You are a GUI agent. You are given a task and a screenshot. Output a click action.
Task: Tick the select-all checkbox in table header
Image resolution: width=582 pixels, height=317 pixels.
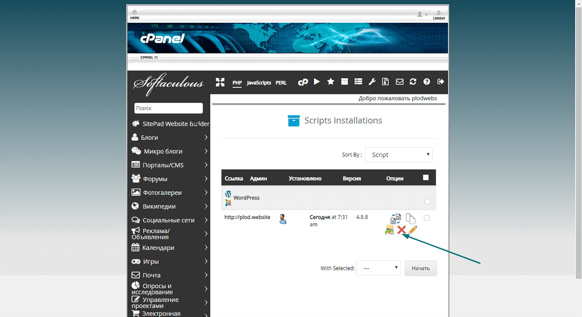(x=426, y=177)
